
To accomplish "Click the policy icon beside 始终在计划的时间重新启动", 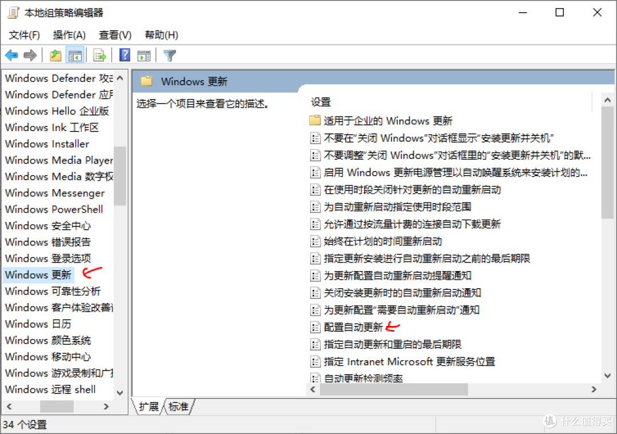I will 315,241.
